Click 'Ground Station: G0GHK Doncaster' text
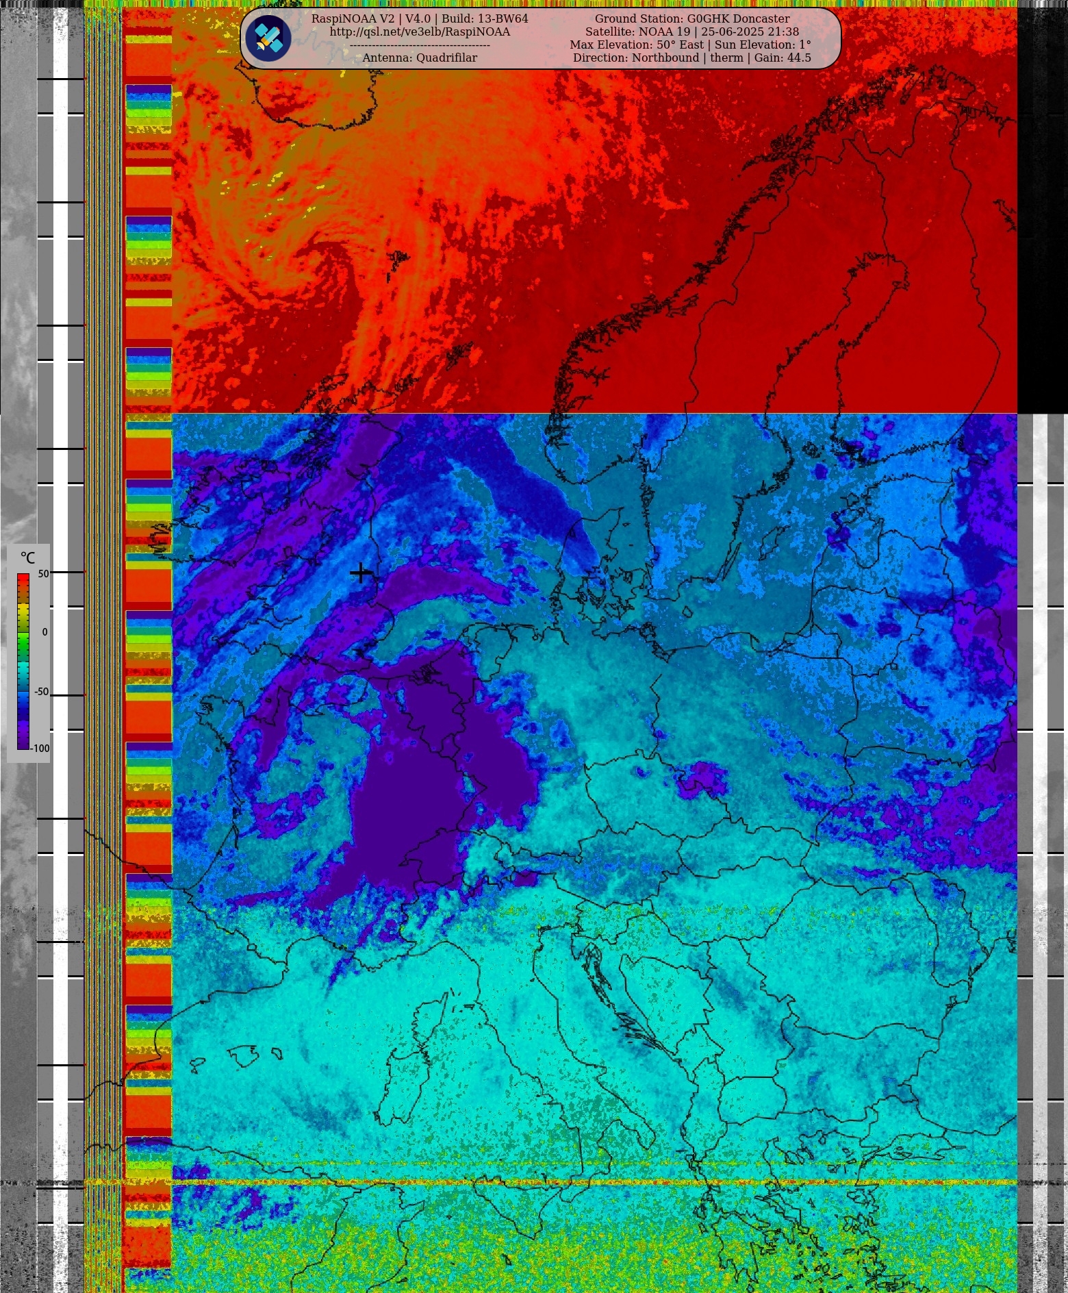Image resolution: width=1068 pixels, height=1293 pixels. pos(692,19)
